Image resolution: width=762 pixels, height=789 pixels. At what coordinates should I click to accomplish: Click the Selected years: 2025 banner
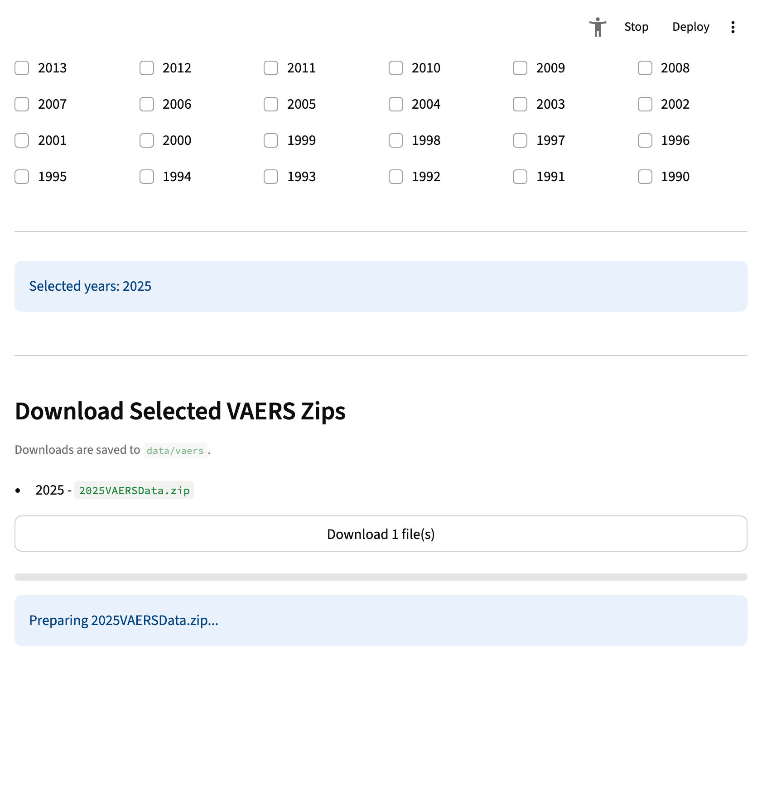tap(381, 286)
